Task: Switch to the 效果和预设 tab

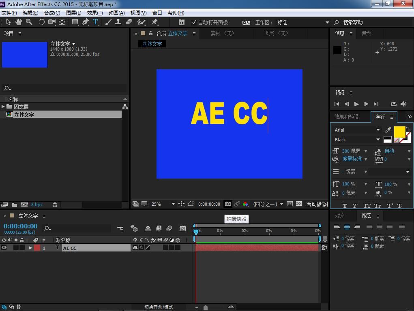Action: pyautogui.click(x=346, y=117)
